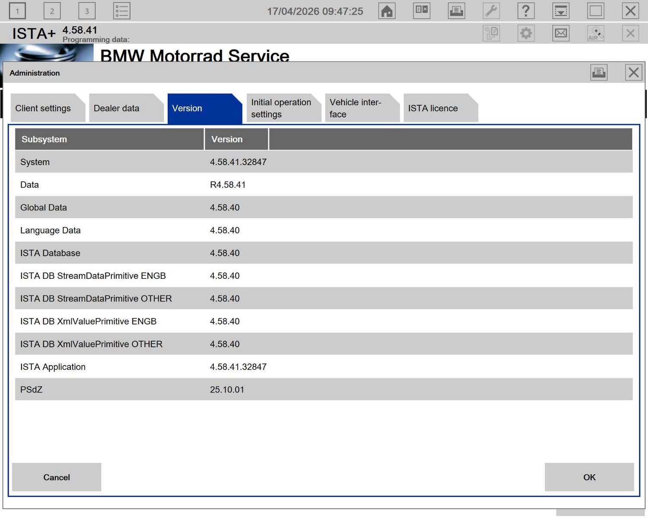Print the Administration dialog contents

coord(599,72)
